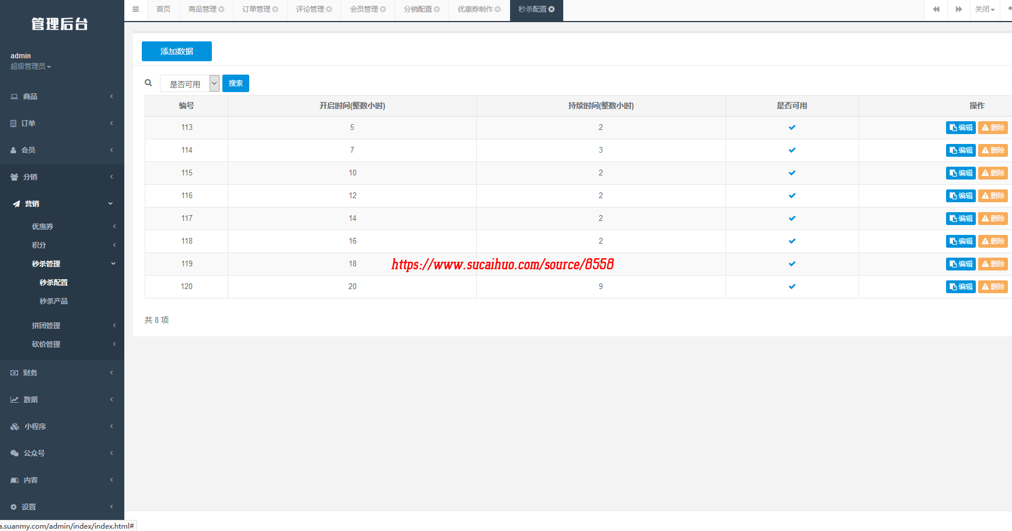Switch to the 订单管理 tab
The width and height of the screenshot is (1012, 531).
(256, 9)
